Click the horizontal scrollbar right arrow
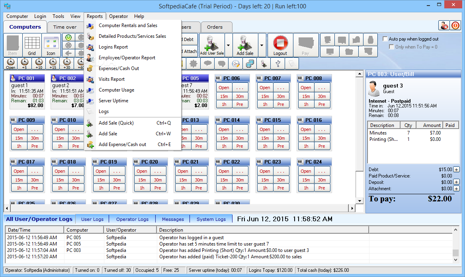The image size is (465, 277). [352, 208]
